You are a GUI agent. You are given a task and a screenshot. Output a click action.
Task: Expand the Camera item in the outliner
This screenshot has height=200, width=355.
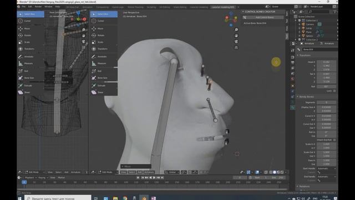click(x=300, y=24)
